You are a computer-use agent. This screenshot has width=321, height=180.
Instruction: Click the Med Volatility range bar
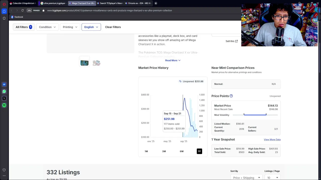coord(255,115)
